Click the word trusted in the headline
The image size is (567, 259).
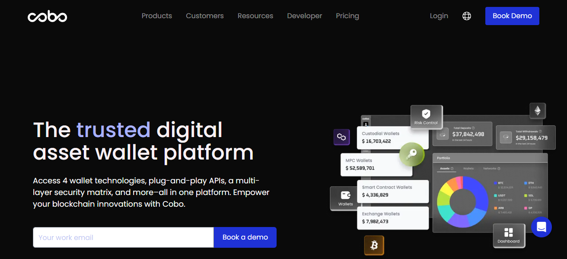pos(113,129)
